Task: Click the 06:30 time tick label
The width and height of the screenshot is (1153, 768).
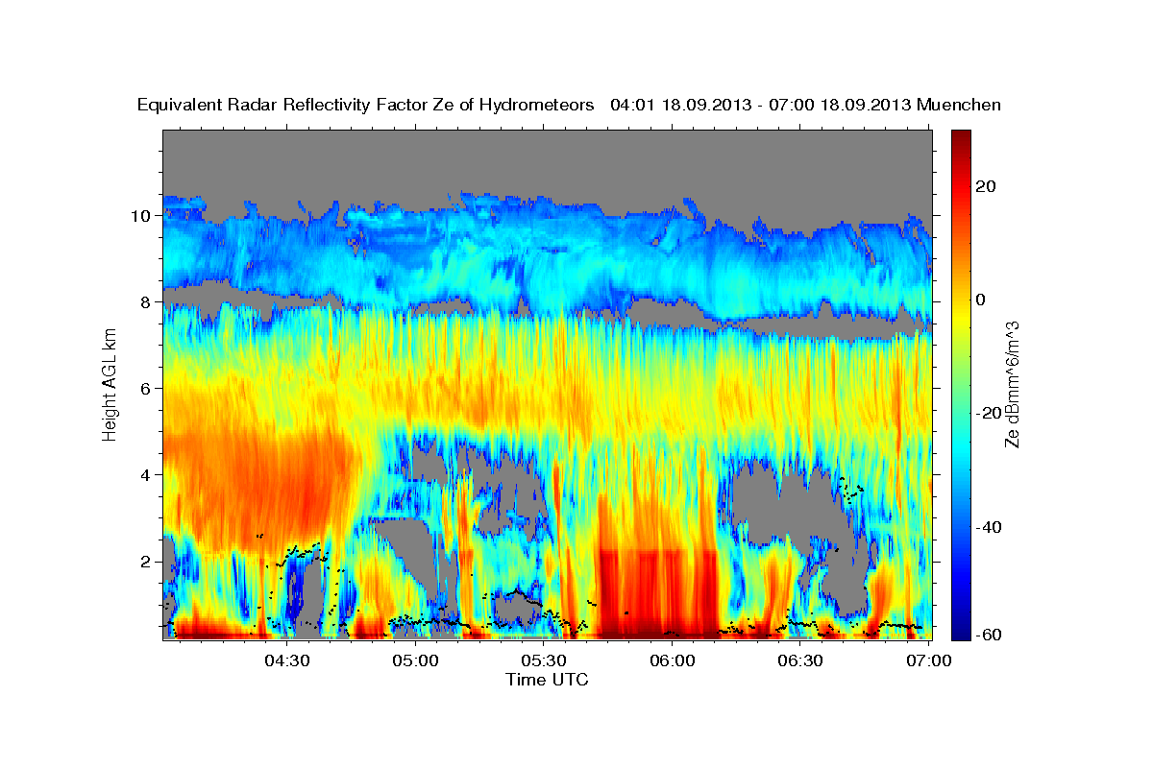Action: click(x=800, y=660)
